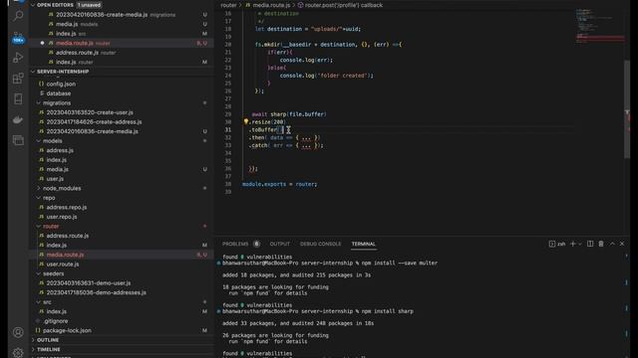
Task: Open the Docker whale icon view
Action: (18, 119)
